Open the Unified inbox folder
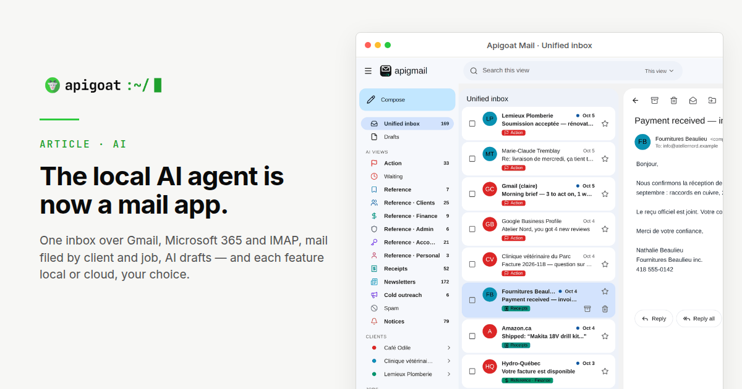The width and height of the screenshot is (742, 389). point(407,123)
